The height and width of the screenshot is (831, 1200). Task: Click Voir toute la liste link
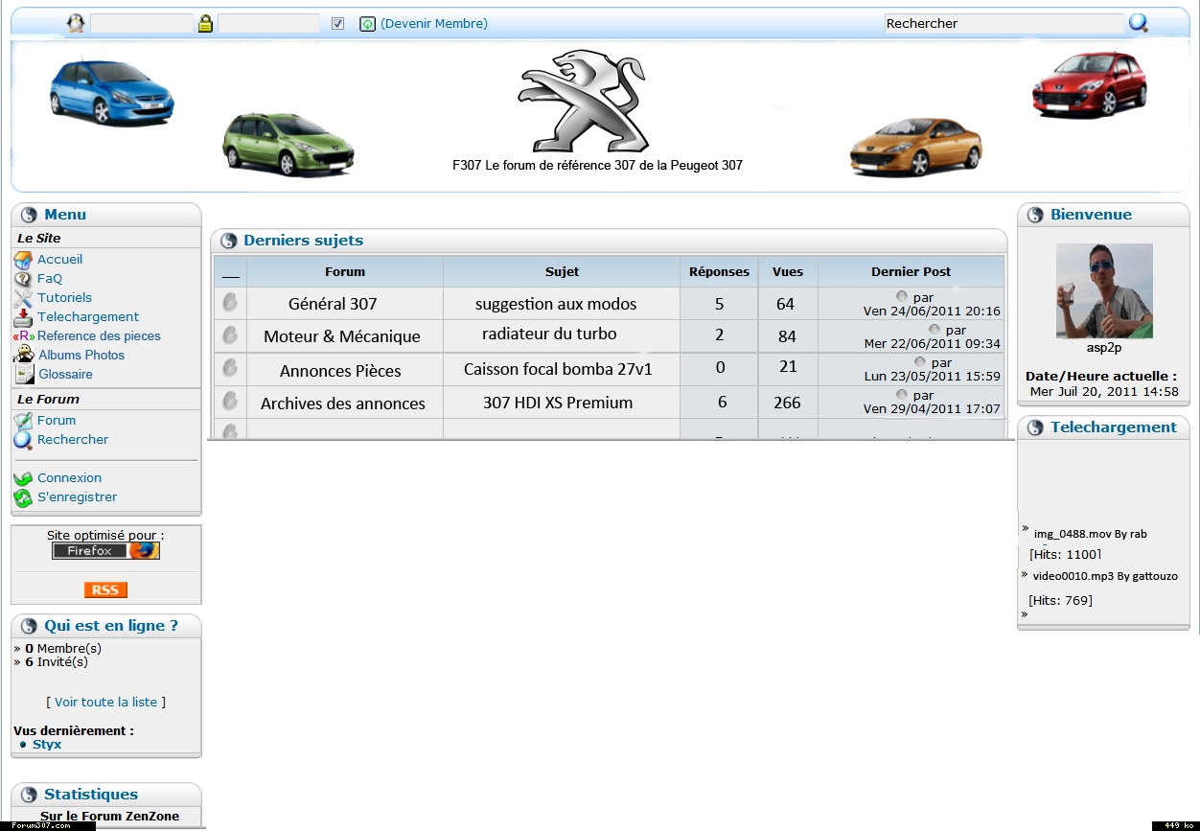point(105,703)
